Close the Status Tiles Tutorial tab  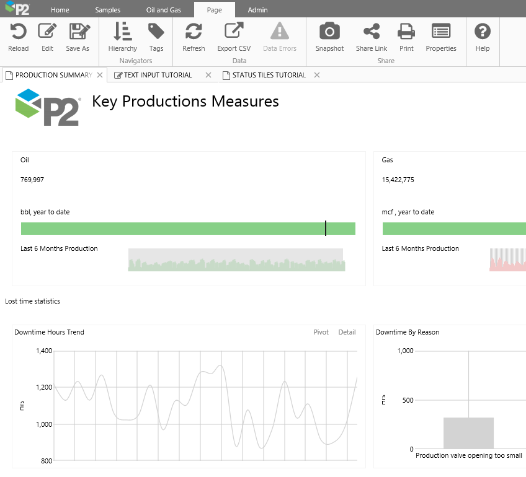click(317, 75)
